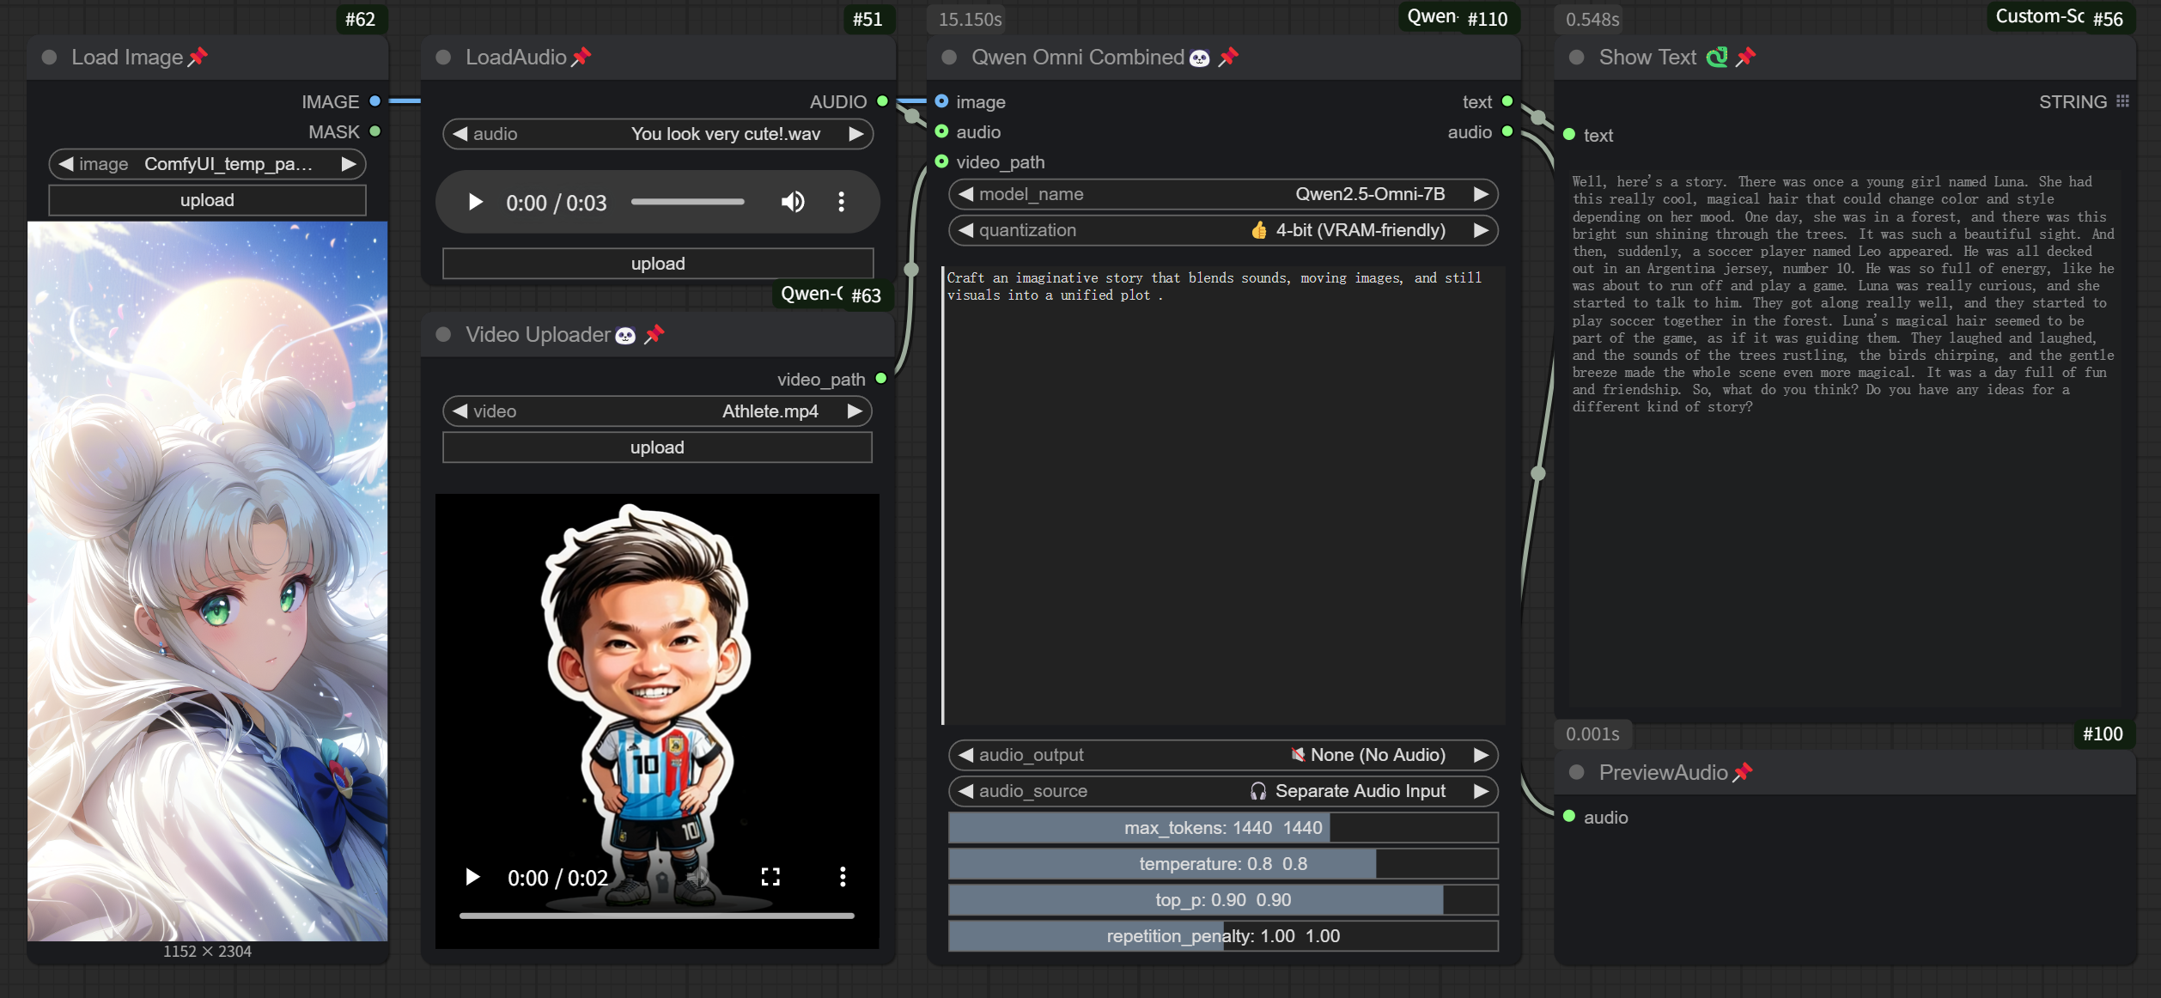Click panda icon in Qwen Omni Combined title
The width and height of the screenshot is (2161, 998).
pos(1199,58)
